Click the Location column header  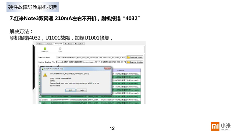click(x=121, y=70)
